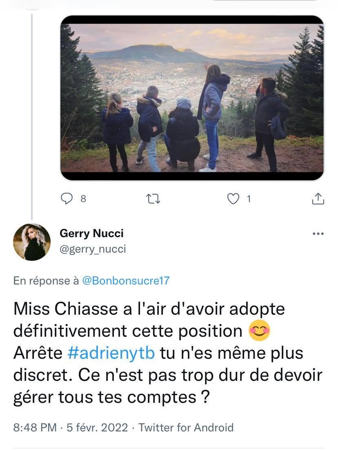Image resolution: width=338 pixels, height=451 pixels.
Task: Click the smiling blushing emoji
Action: [x=259, y=331]
